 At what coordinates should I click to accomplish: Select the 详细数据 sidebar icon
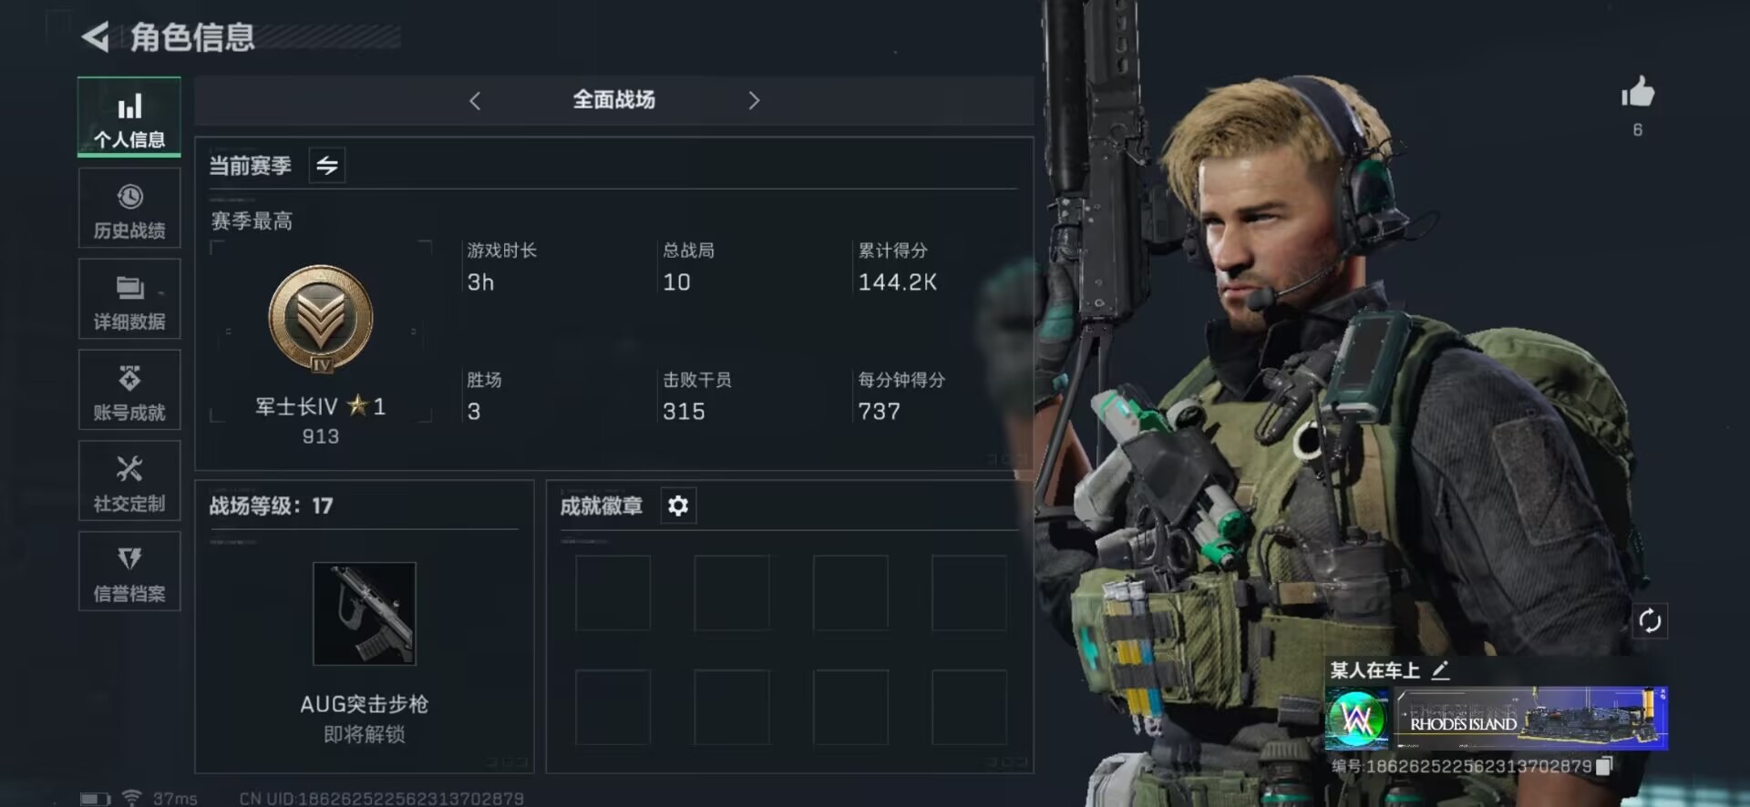129,299
